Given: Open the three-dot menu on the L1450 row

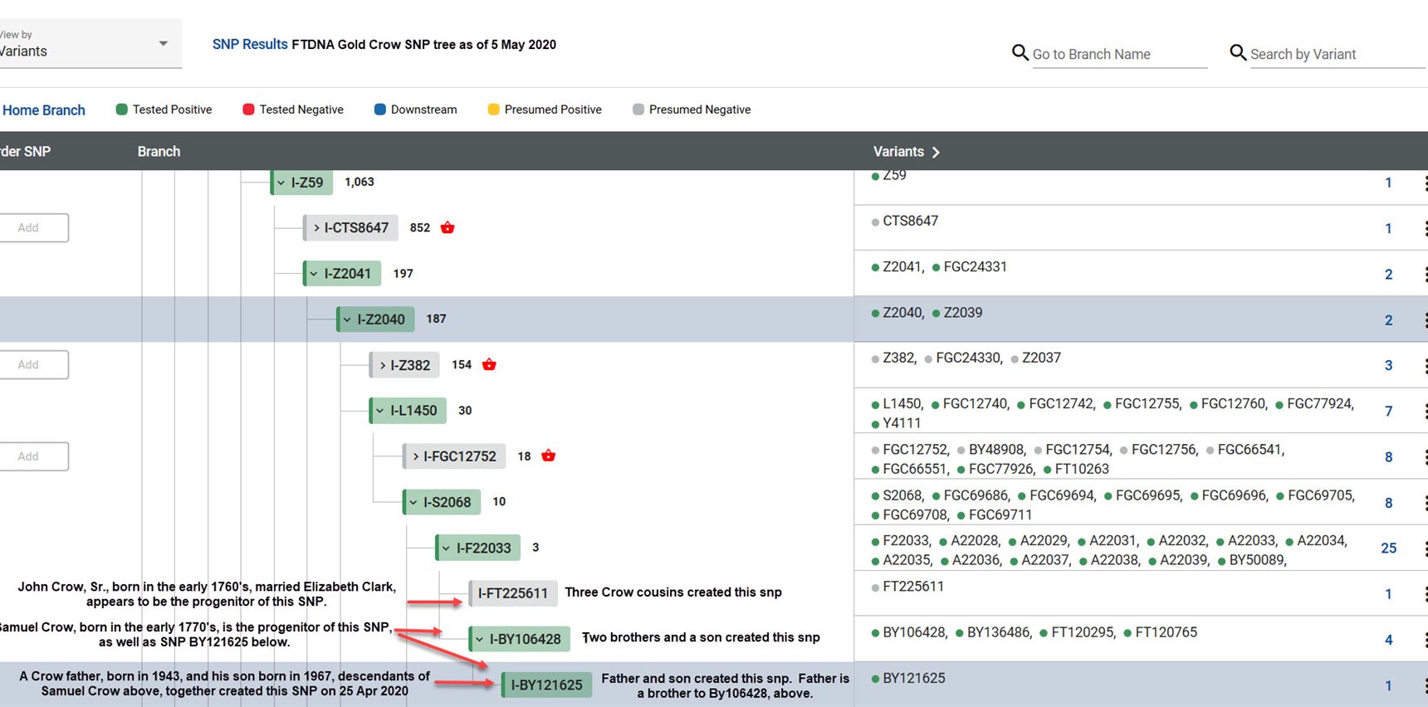Looking at the screenshot, I should pyautogui.click(x=1425, y=412).
